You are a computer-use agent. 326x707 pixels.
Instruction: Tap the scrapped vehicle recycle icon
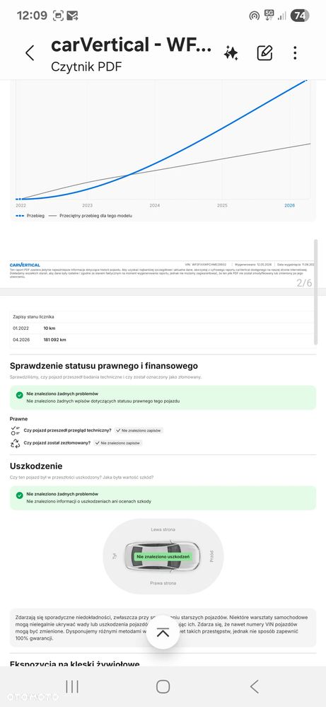[16, 443]
